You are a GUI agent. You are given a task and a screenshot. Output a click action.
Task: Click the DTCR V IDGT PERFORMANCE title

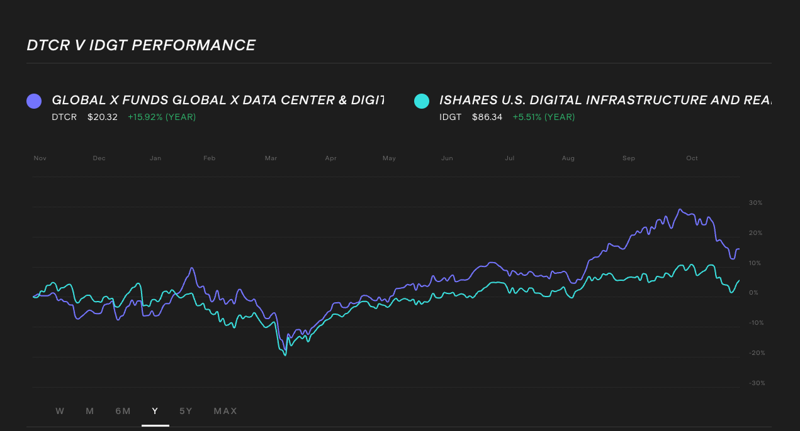pyautogui.click(x=141, y=45)
